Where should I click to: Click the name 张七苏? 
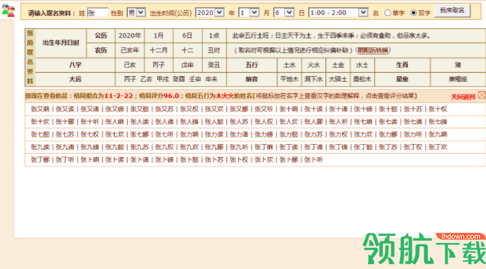65,134
